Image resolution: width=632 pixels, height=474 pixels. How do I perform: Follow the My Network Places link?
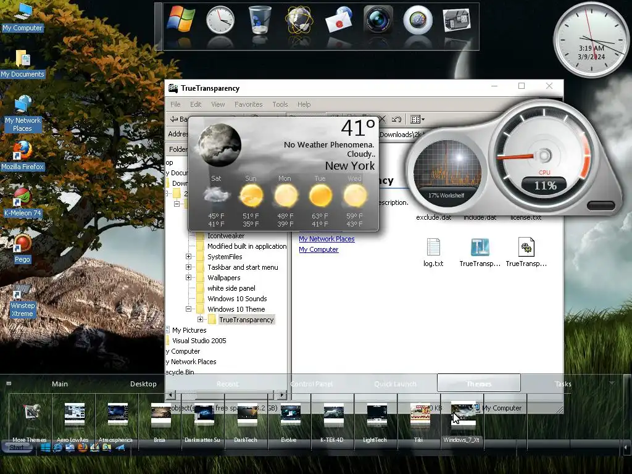pyautogui.click(x=326, y=239)
